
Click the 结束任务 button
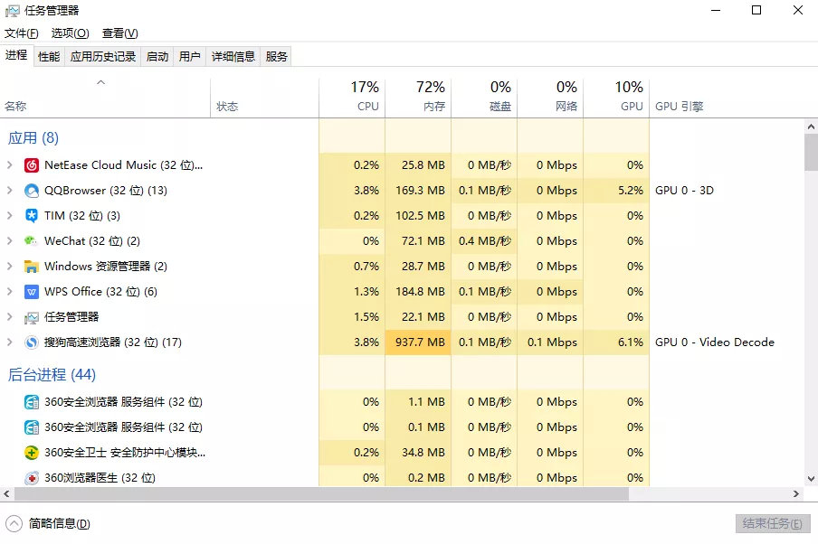point(771,523)
